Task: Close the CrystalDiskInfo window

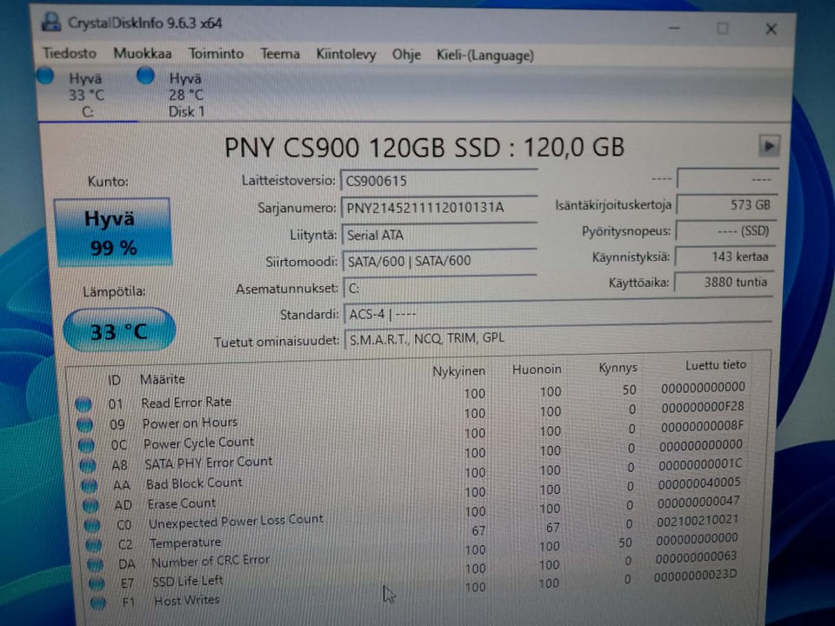Action: click(771, 29)
